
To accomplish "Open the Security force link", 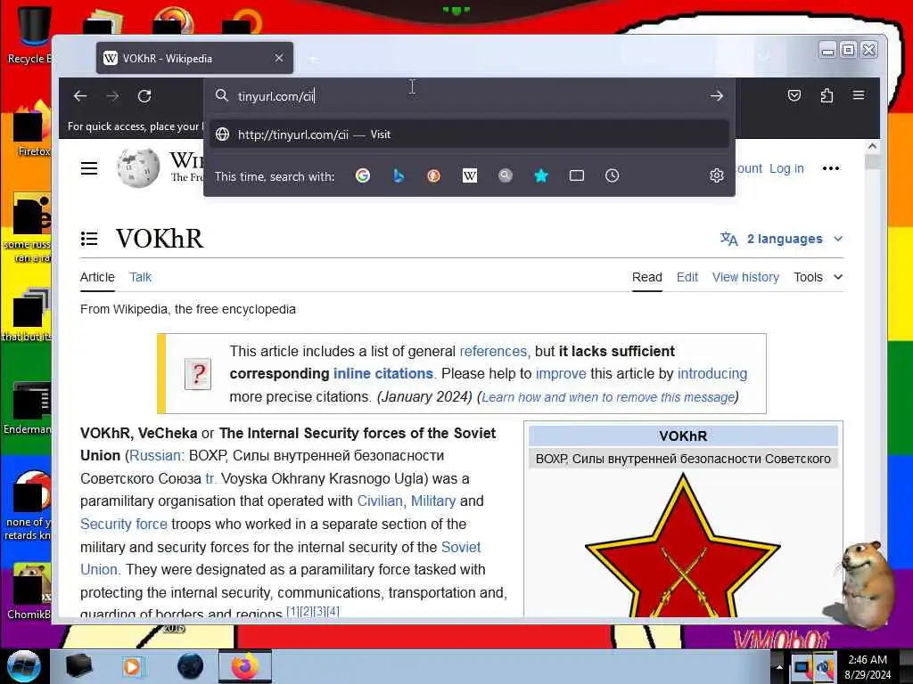I will (123, 524).
